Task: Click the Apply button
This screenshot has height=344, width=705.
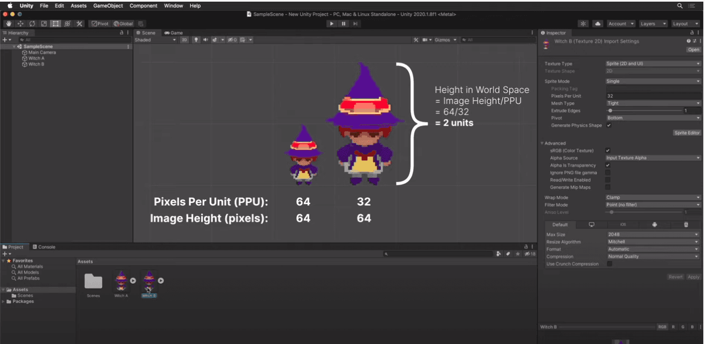Action: click(694, 277)
